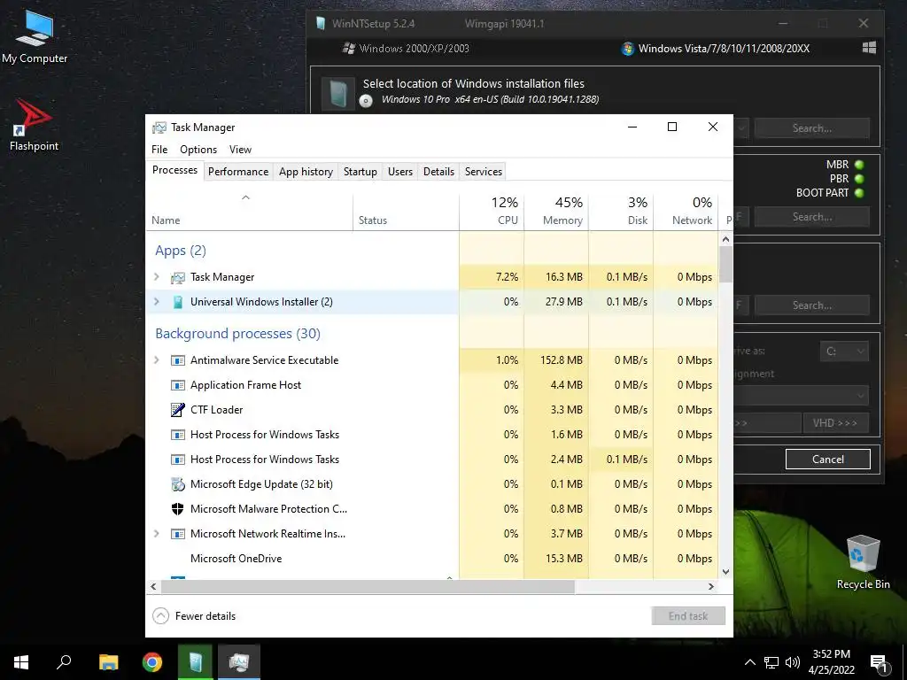Screen dimensions: 907x680
Task: Expand Microsoft Network Realtime Inspection group
Action: coord(156,534)
